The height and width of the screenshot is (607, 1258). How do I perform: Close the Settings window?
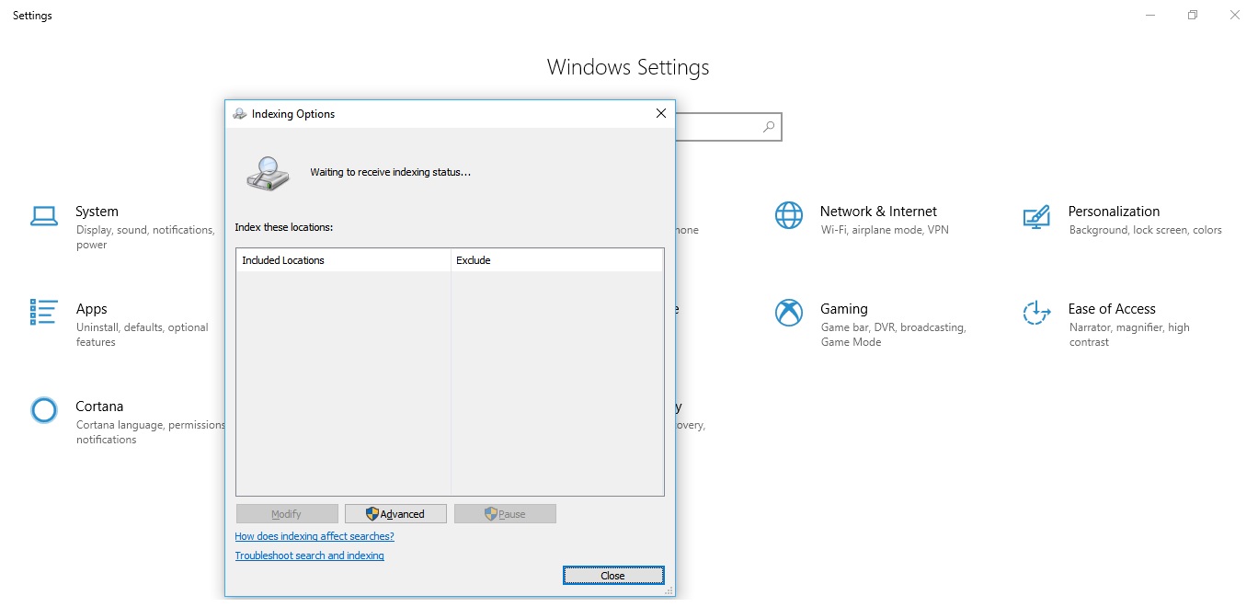click(x=1235, y=15)
